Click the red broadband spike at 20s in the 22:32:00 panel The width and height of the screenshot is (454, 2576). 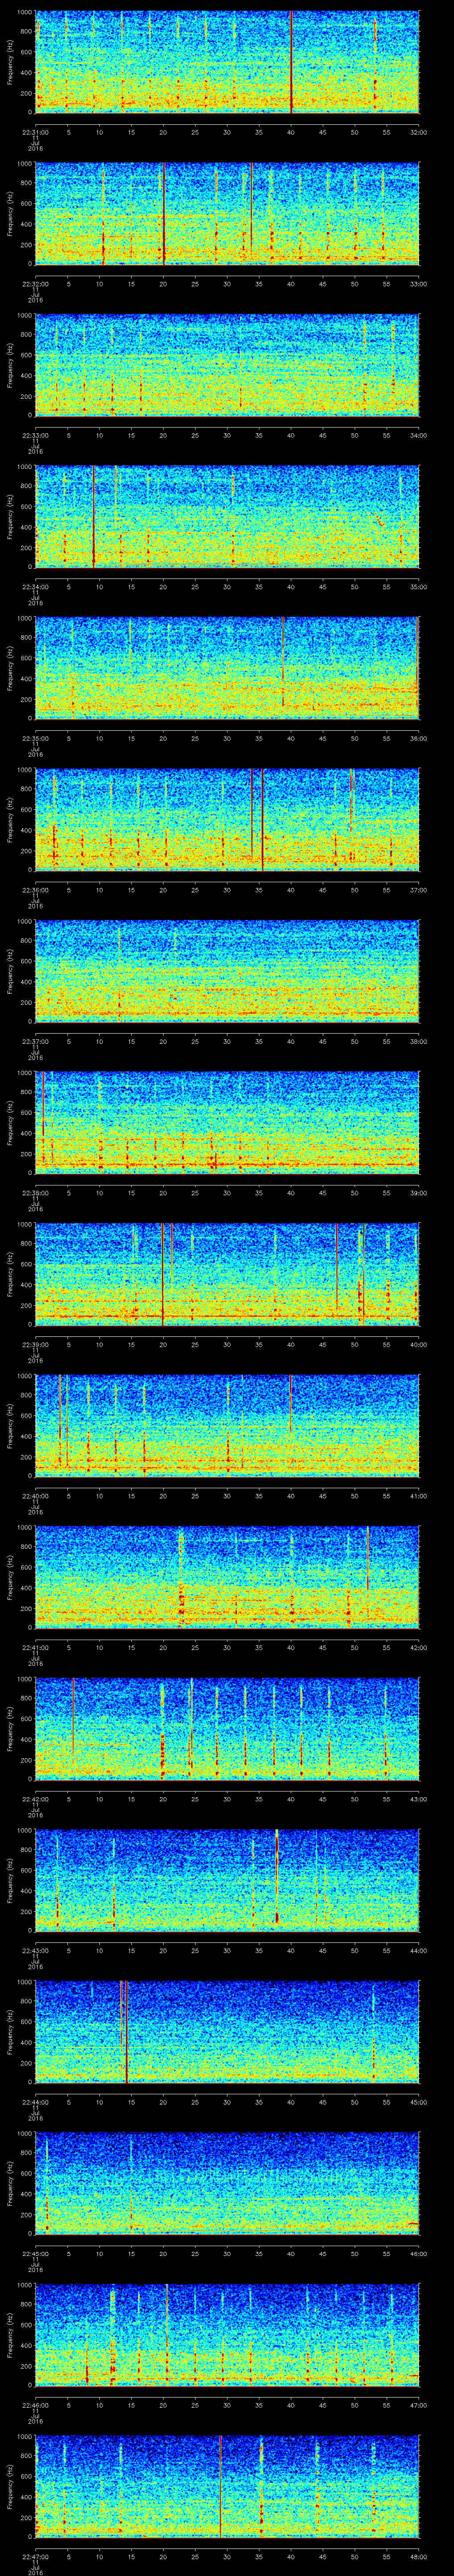[x=164, y=214]
